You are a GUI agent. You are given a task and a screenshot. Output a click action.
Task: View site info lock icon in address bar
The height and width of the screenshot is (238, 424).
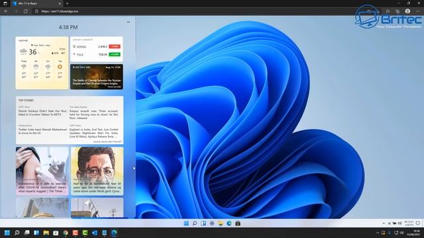(37, 11)
